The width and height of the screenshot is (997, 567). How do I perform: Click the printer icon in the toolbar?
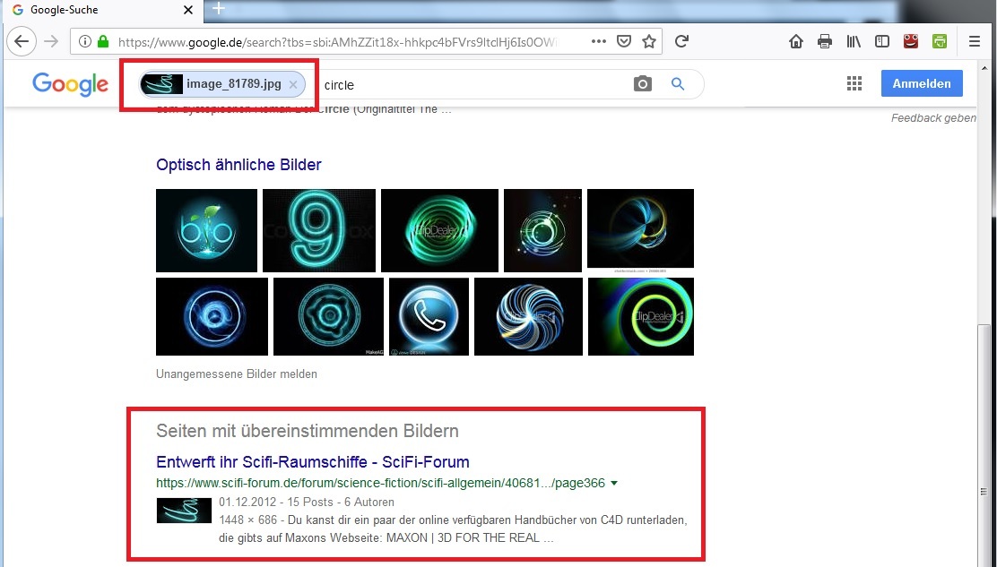click(x=824, y=41)
